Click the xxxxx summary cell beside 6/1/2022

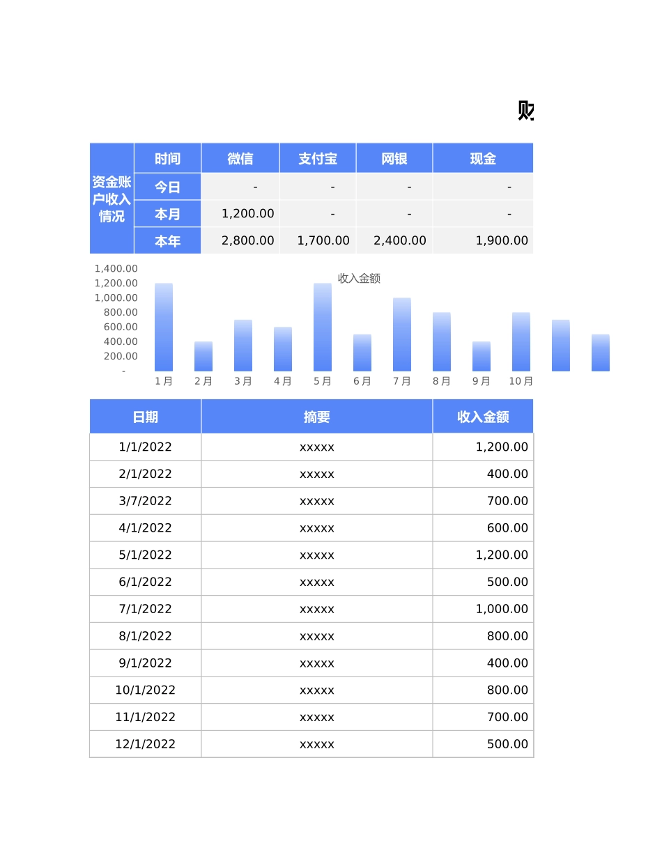tap(317, 582)
